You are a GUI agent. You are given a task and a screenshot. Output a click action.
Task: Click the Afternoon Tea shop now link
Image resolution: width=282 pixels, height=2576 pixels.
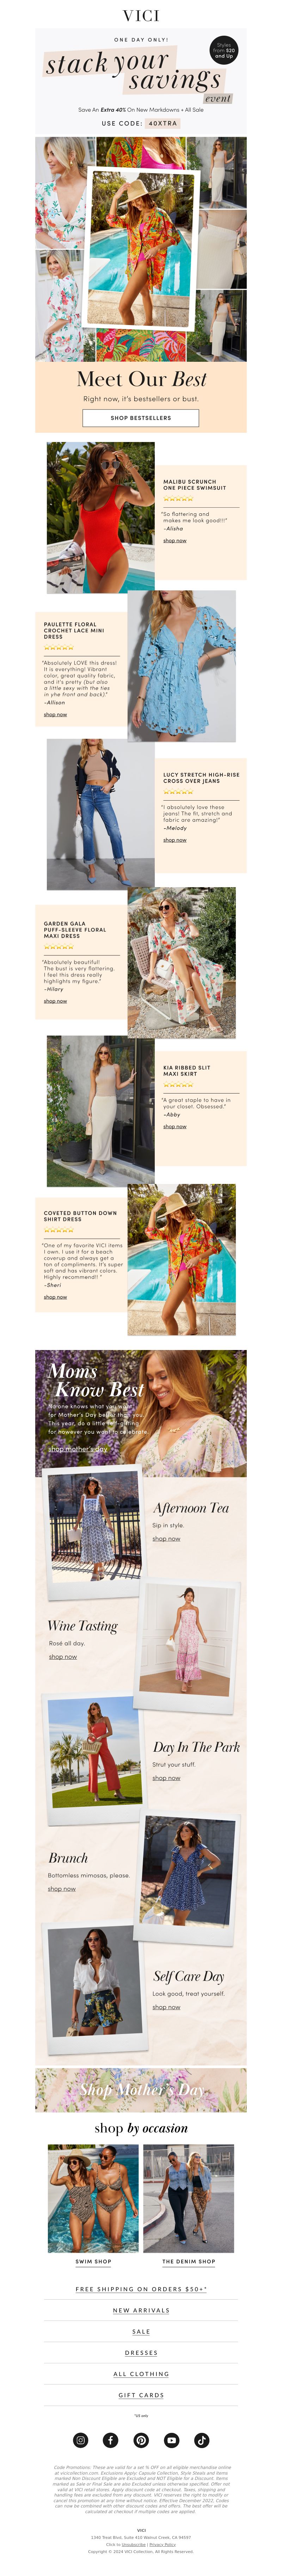(166, 1539)
